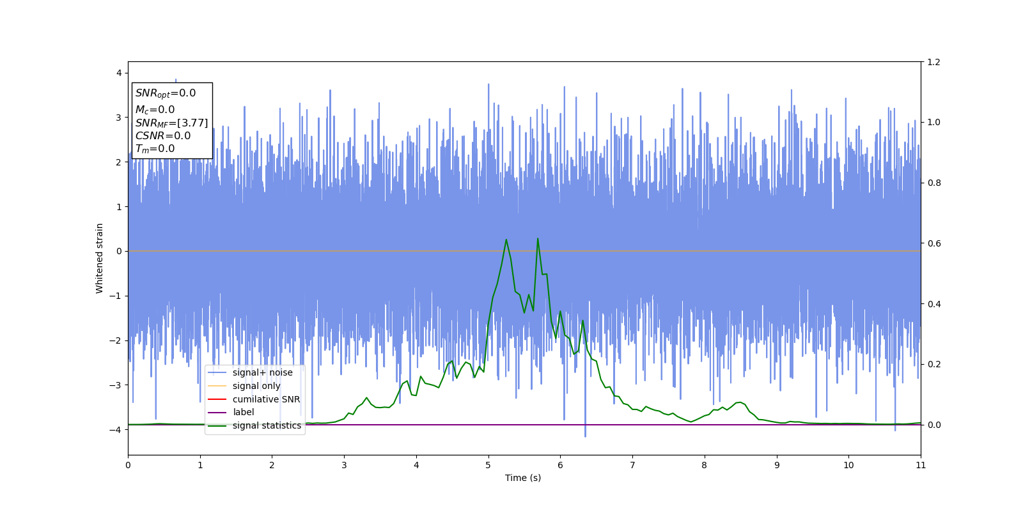Select the Whitened strain axis tick 3

(x=119, y=118)
